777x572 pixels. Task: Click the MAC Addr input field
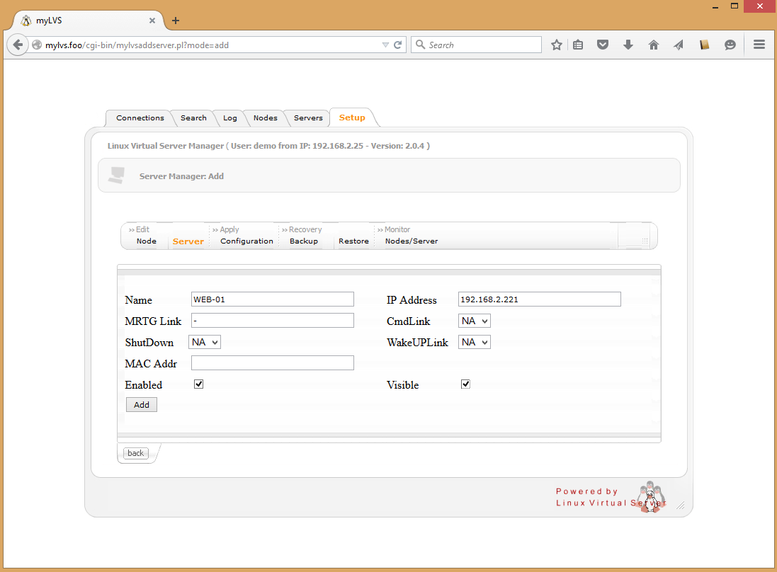coord(272,363)
